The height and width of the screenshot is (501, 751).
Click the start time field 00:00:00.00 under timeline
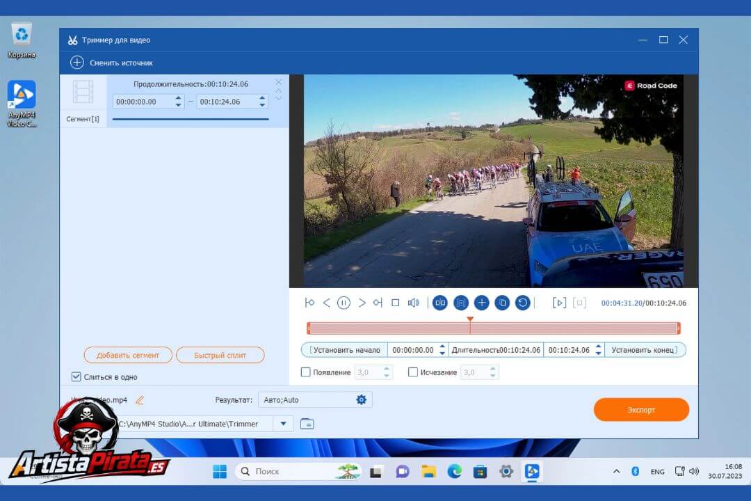(413, 350)
